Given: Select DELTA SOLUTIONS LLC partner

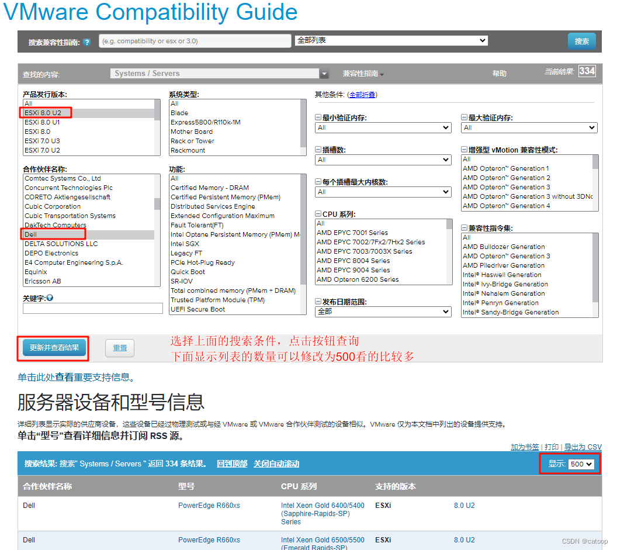Looking at the screenshot, I should coord(89,244).
